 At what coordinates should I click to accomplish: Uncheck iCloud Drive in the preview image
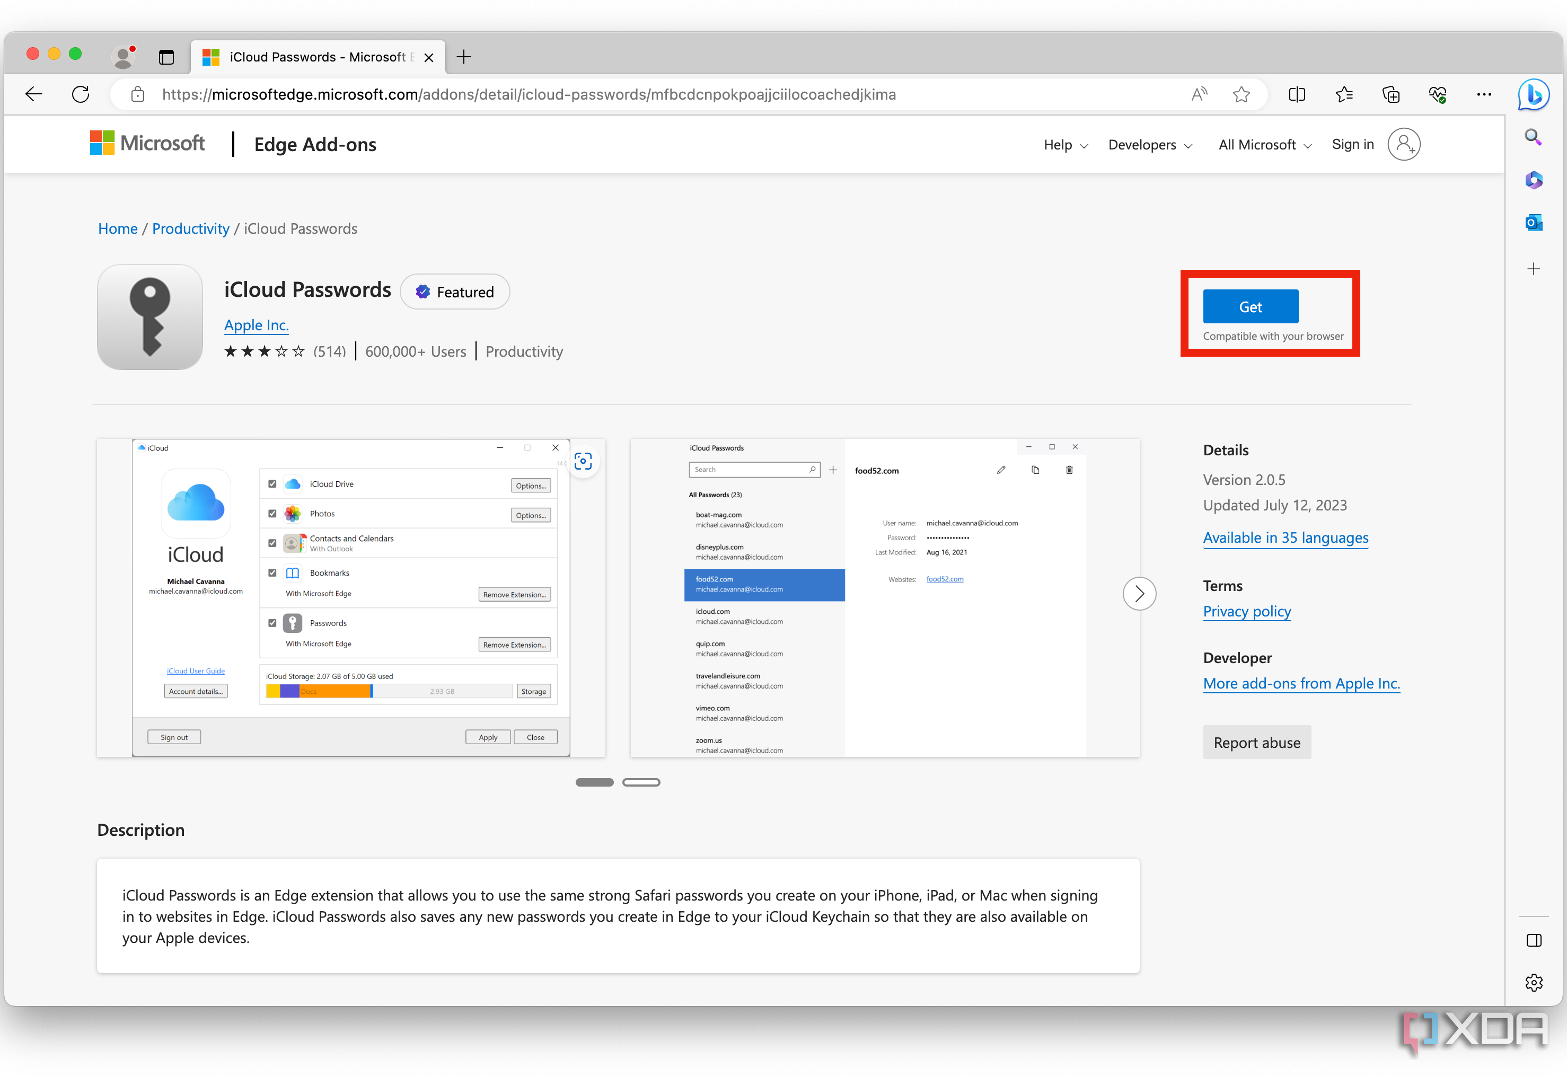[272, 483]
